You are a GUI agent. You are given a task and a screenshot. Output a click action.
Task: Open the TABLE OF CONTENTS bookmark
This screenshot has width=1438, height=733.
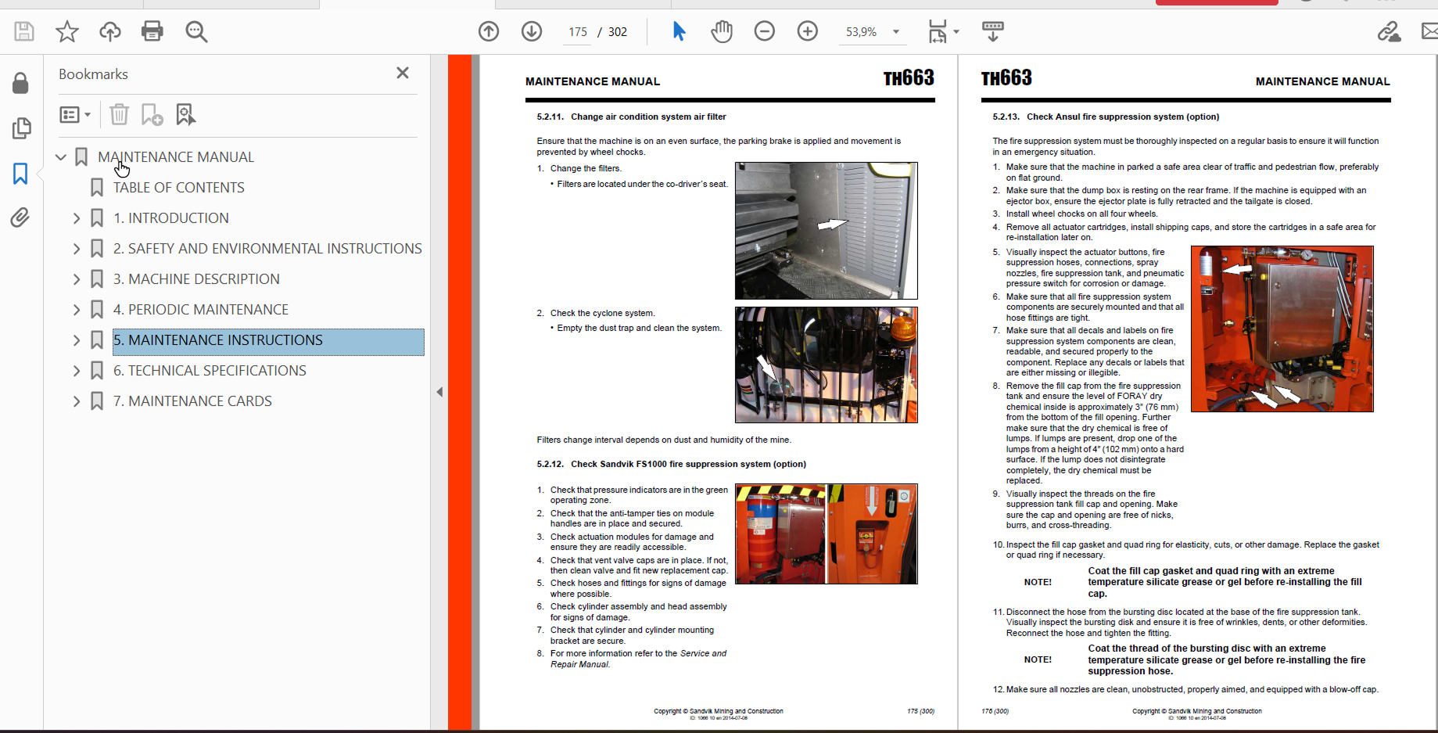tap(179, 188)
